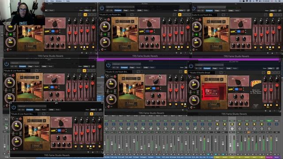Select previous room arrow above top-center room photo
The image size is (283, 159).
117,22
